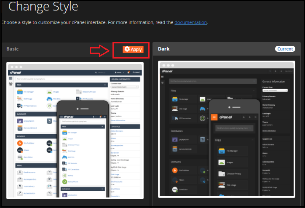Screen dimensions: 305x208
Task: Apply the Basic style
Action: [133, 49]
